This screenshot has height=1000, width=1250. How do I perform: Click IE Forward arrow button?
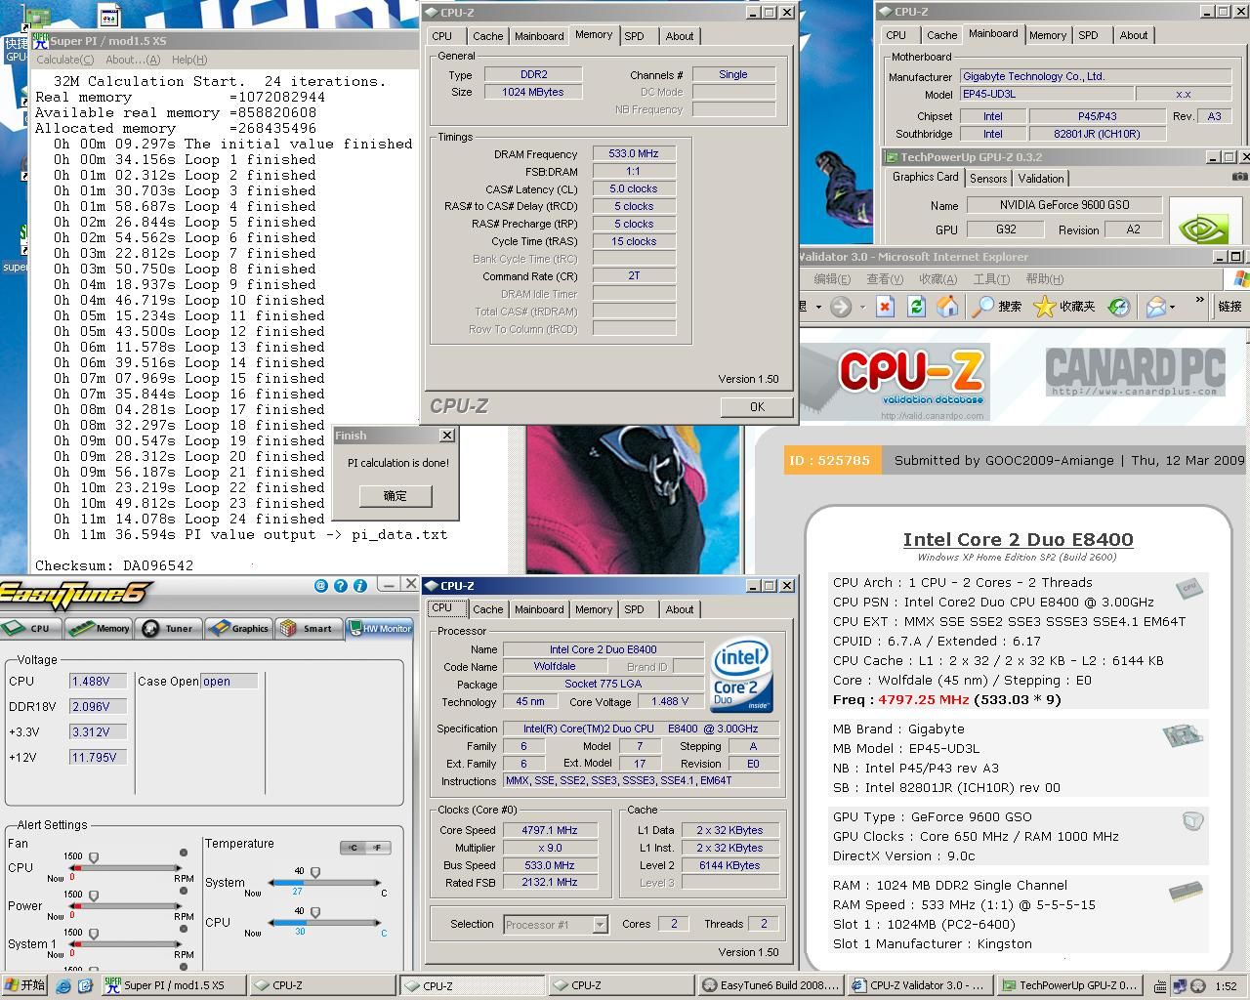click(x=840, y=307)
